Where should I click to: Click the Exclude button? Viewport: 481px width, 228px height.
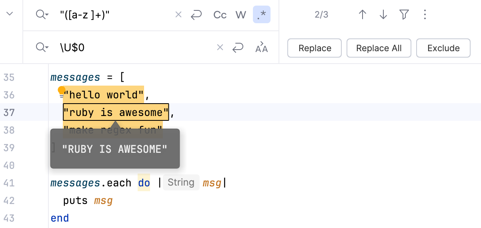click(x=443, y=48)
